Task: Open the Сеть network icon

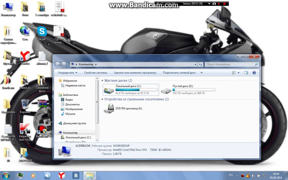Action: (25, 33)
